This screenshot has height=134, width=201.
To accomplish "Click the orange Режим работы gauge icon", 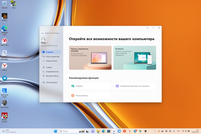I will 73,96.
